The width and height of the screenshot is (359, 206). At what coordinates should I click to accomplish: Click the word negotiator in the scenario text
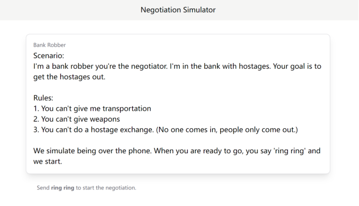click(x=149, y=66)
